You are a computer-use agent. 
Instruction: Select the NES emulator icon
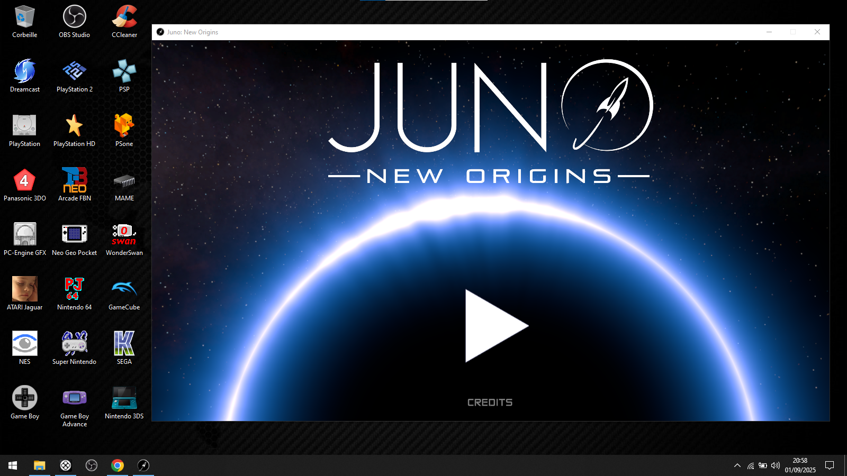[x=24, y=349]
